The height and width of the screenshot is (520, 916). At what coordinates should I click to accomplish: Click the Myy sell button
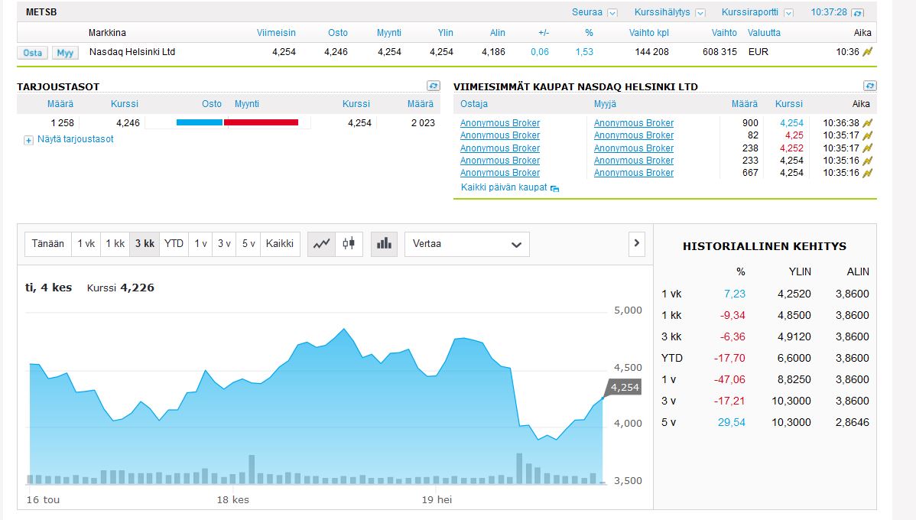65,53
